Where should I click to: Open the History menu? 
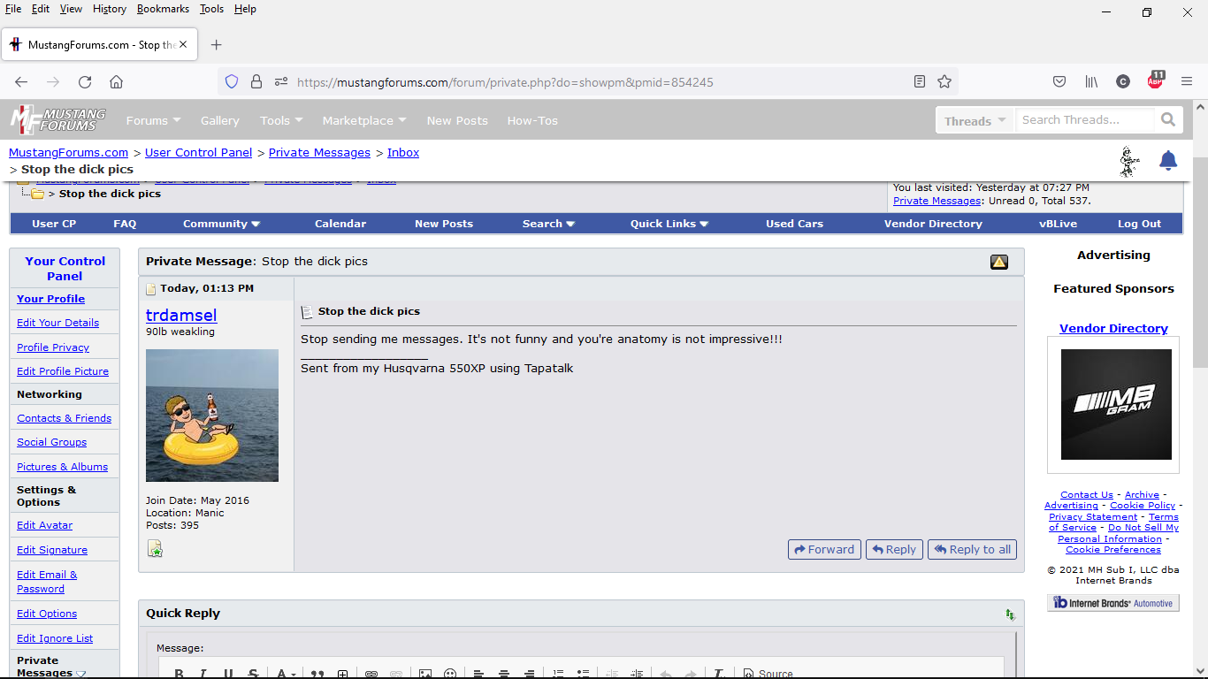pos(110,9)
